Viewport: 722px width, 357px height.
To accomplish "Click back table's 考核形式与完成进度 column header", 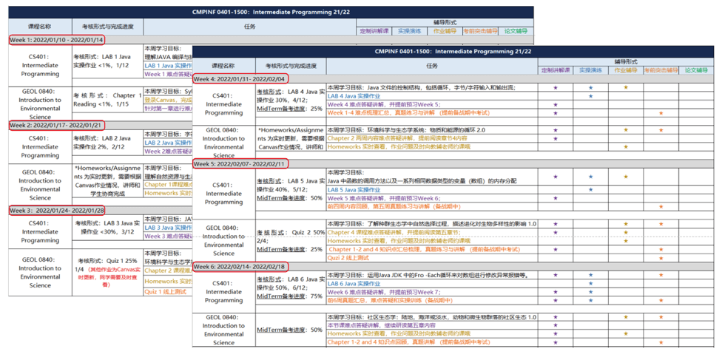I will coord(107,27).
